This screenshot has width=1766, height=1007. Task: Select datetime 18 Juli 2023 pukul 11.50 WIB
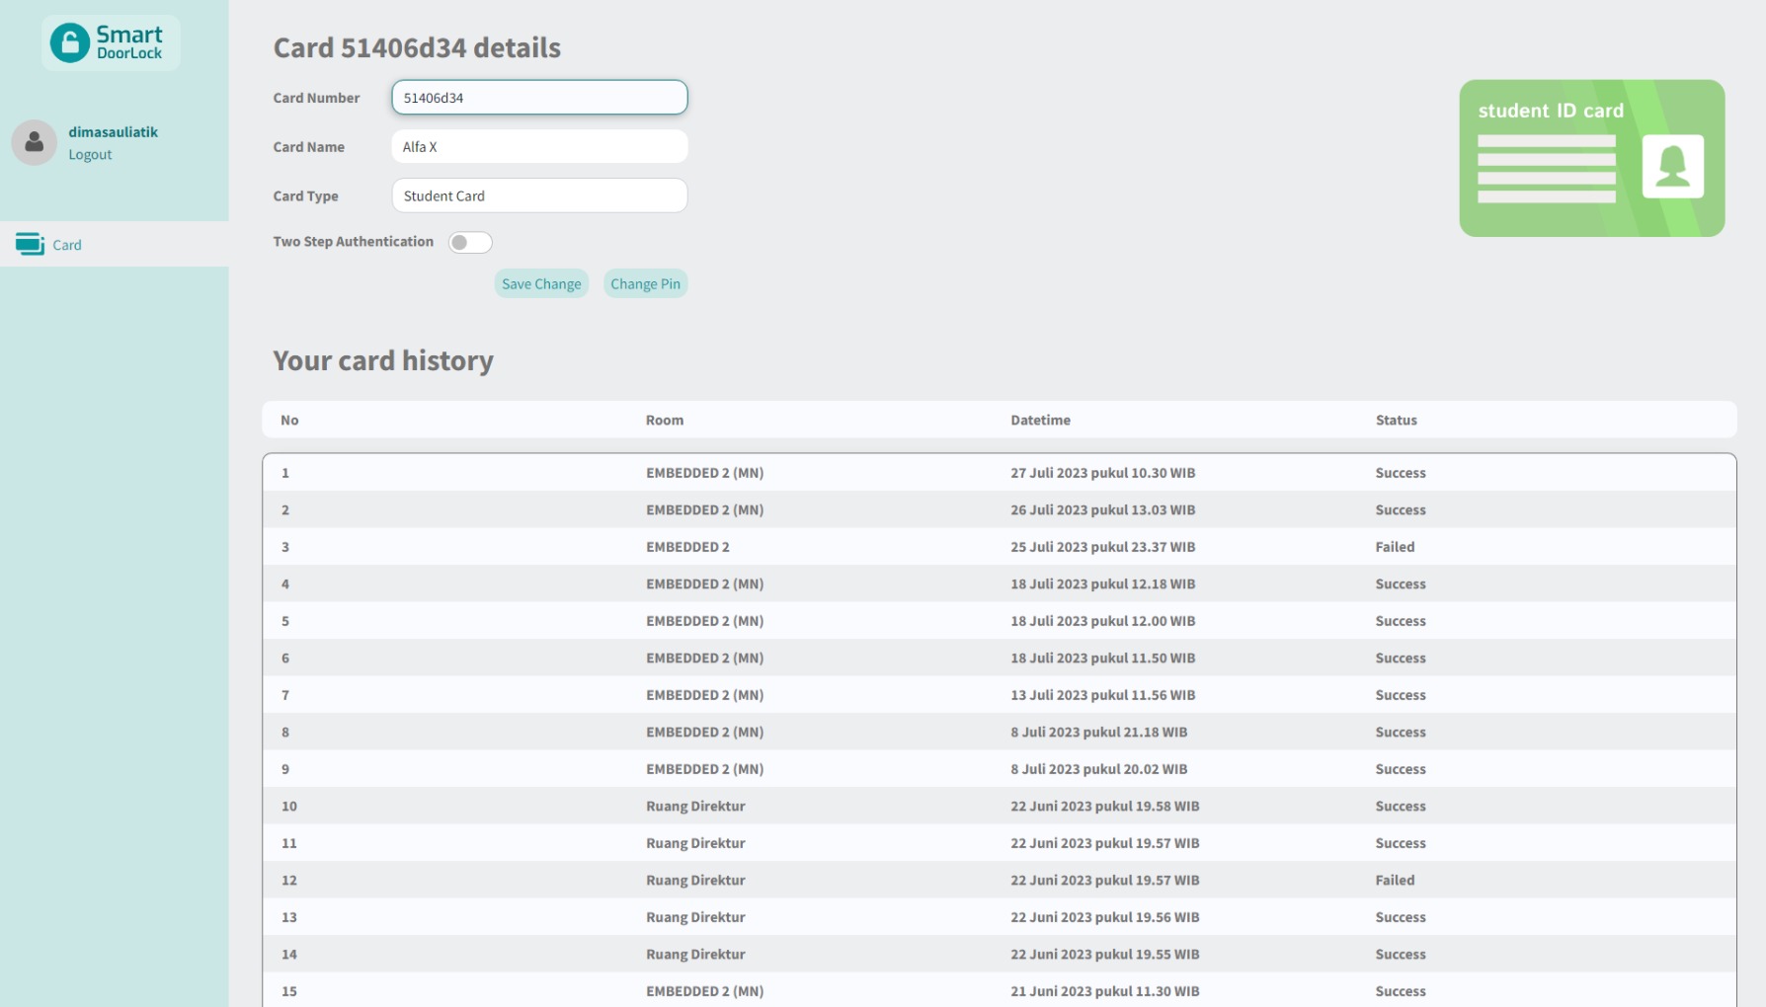click(1102, 658)
